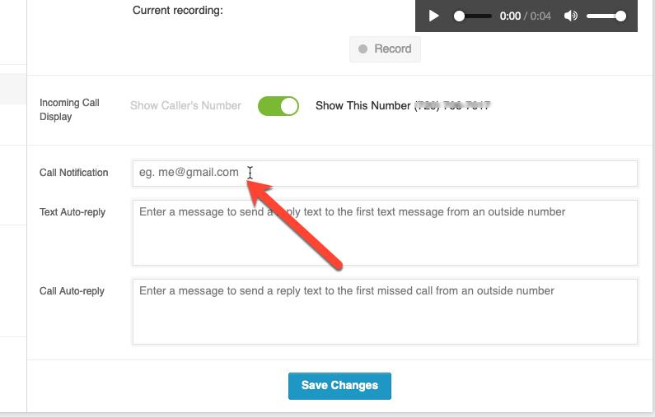Click the Current recording label
Viewport: 655px width, 417px height.
coord(177,10)
